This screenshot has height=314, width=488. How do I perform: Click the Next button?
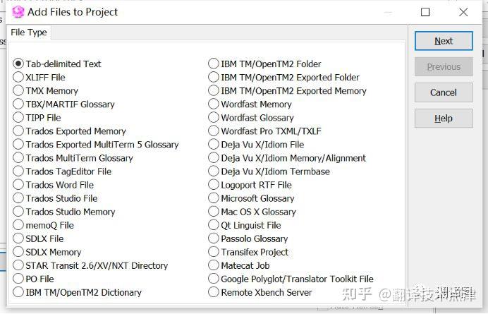(443, 41)
